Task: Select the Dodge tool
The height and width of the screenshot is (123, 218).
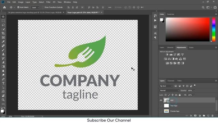Action: tap(3, 75)
